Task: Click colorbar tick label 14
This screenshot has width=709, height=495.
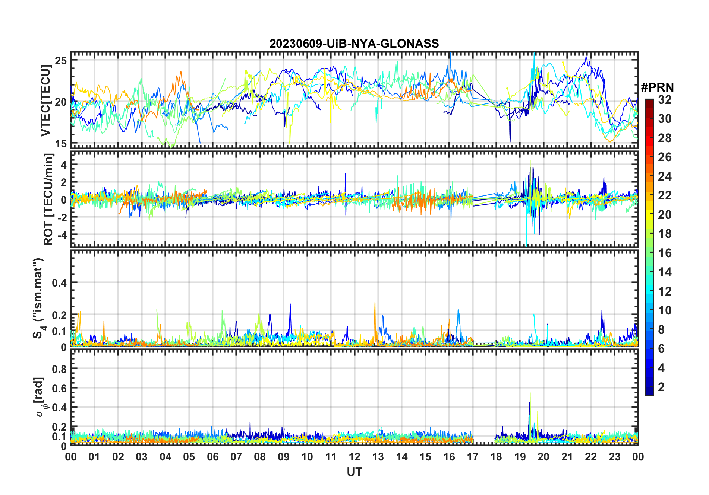Action: coord(665,272)
